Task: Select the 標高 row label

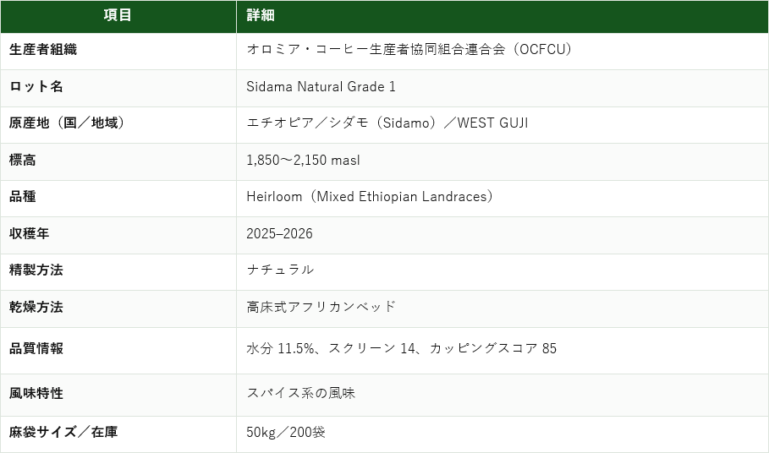Action: coord(23,160)
